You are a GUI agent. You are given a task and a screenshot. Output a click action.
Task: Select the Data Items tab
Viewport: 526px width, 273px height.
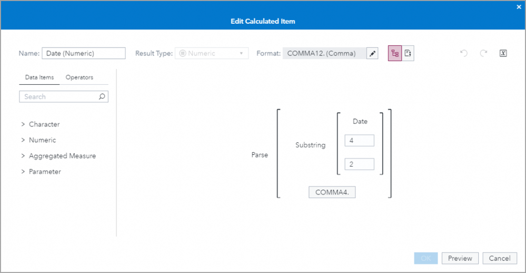click(x=39, y=77)
